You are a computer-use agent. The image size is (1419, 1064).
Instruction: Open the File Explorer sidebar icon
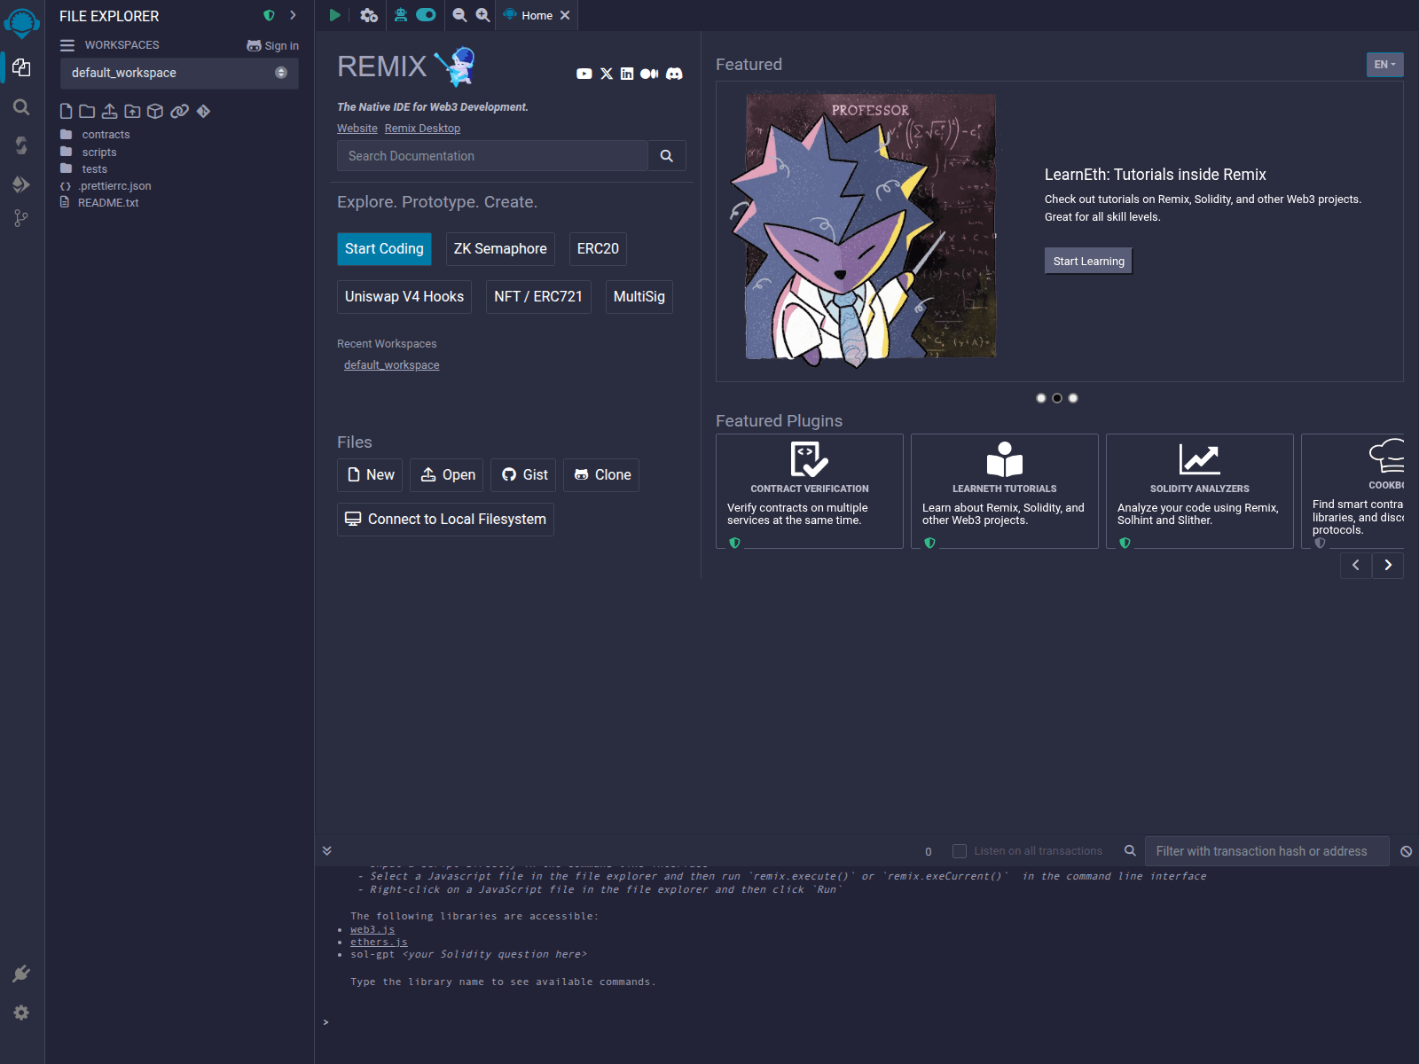coord(21,67)
